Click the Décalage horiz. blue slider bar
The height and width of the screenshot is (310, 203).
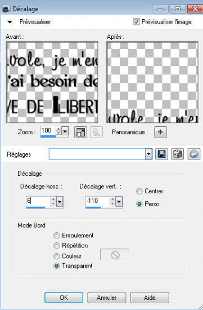35,207
